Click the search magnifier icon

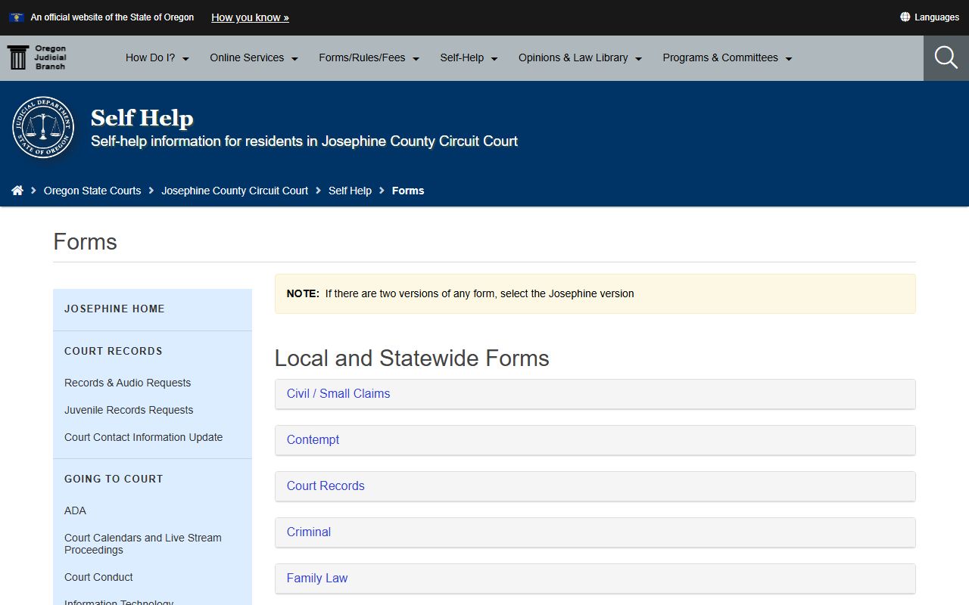point(946,58)
